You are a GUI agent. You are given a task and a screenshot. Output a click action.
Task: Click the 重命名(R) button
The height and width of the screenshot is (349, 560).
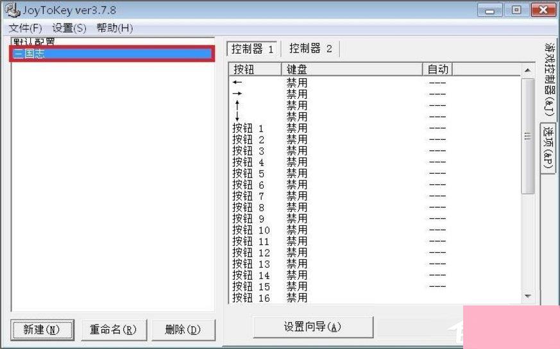[113, 329]
